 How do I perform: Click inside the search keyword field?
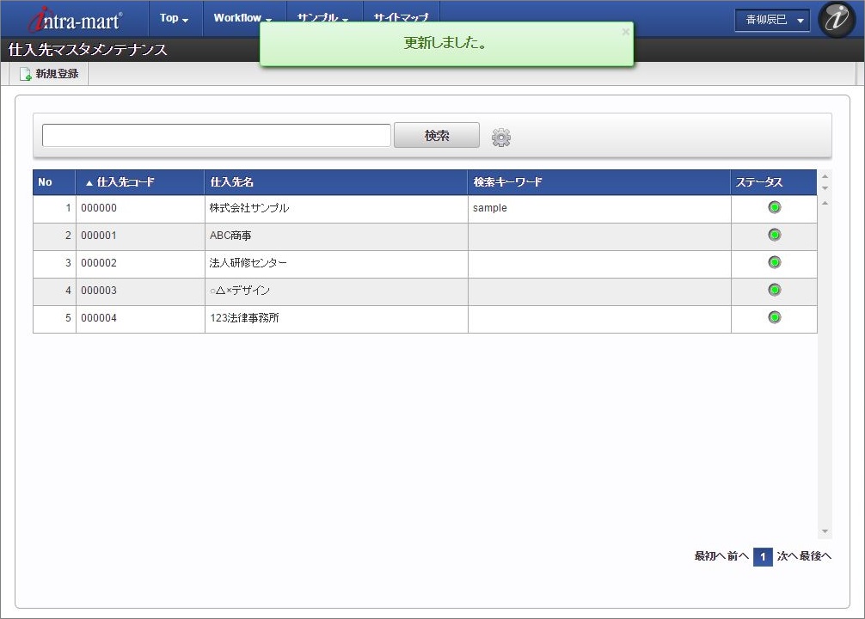click(x=215, y=135)
